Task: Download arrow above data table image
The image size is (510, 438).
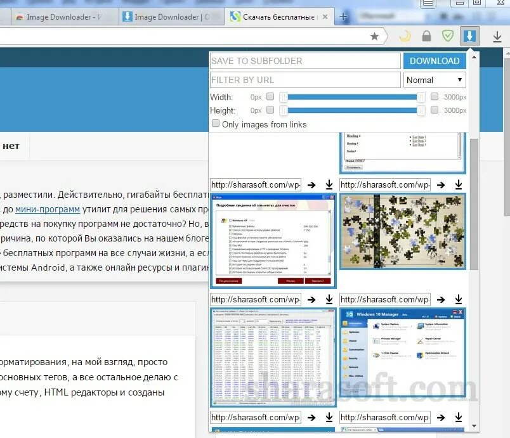Action: tap(329, 299)
